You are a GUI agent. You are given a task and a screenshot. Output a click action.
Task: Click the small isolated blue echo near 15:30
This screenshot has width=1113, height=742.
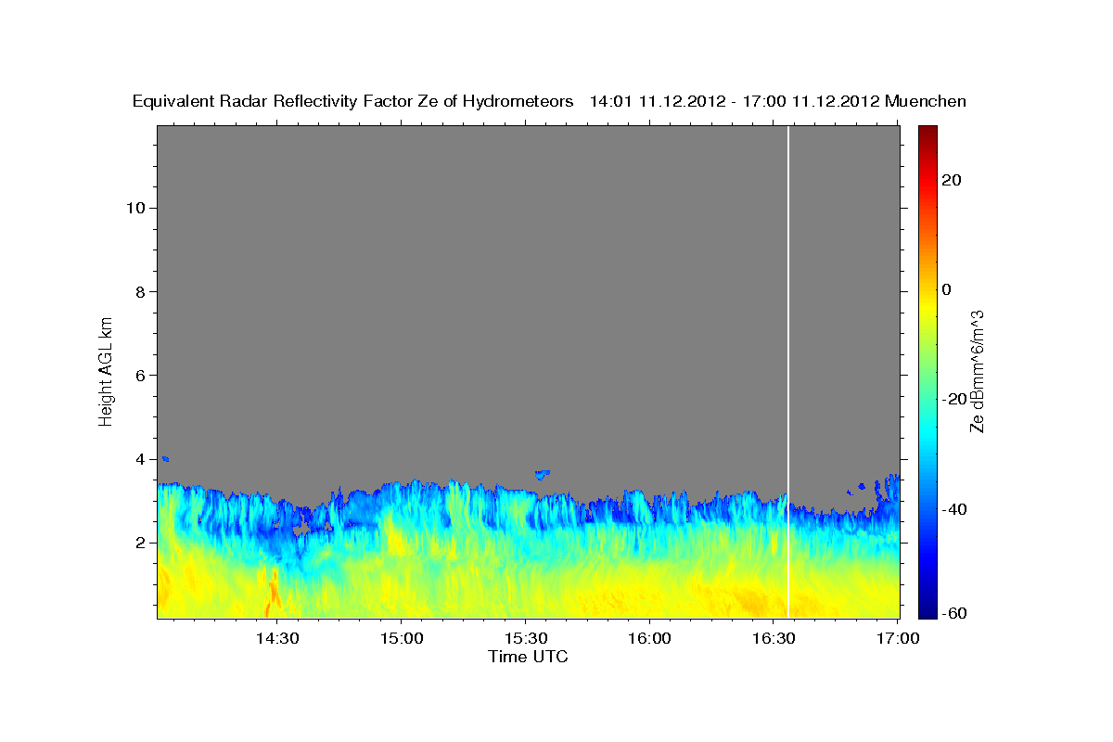point(542,475)
